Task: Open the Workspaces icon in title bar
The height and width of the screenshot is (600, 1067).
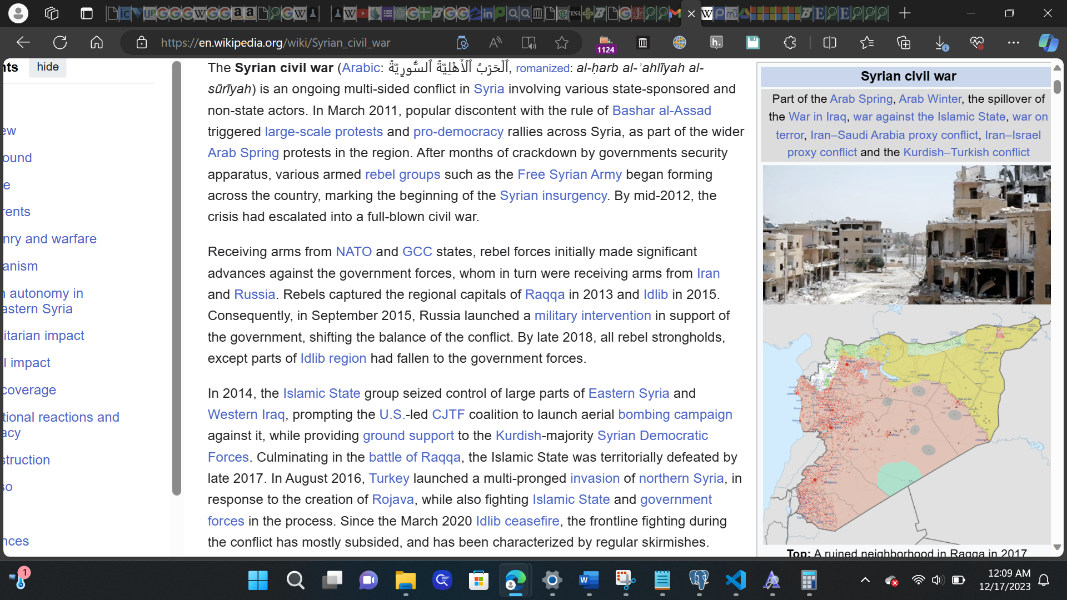Action: tap(52, 13)
